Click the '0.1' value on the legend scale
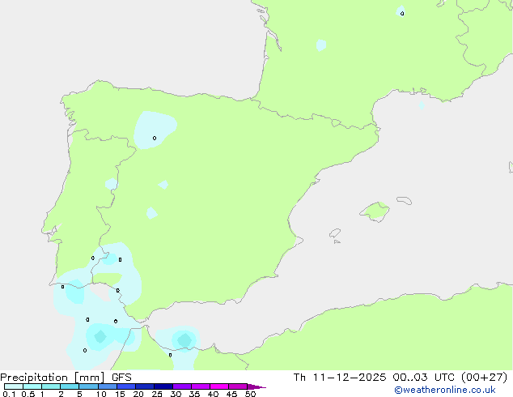The image size is (513, 397). pos(8,395)
